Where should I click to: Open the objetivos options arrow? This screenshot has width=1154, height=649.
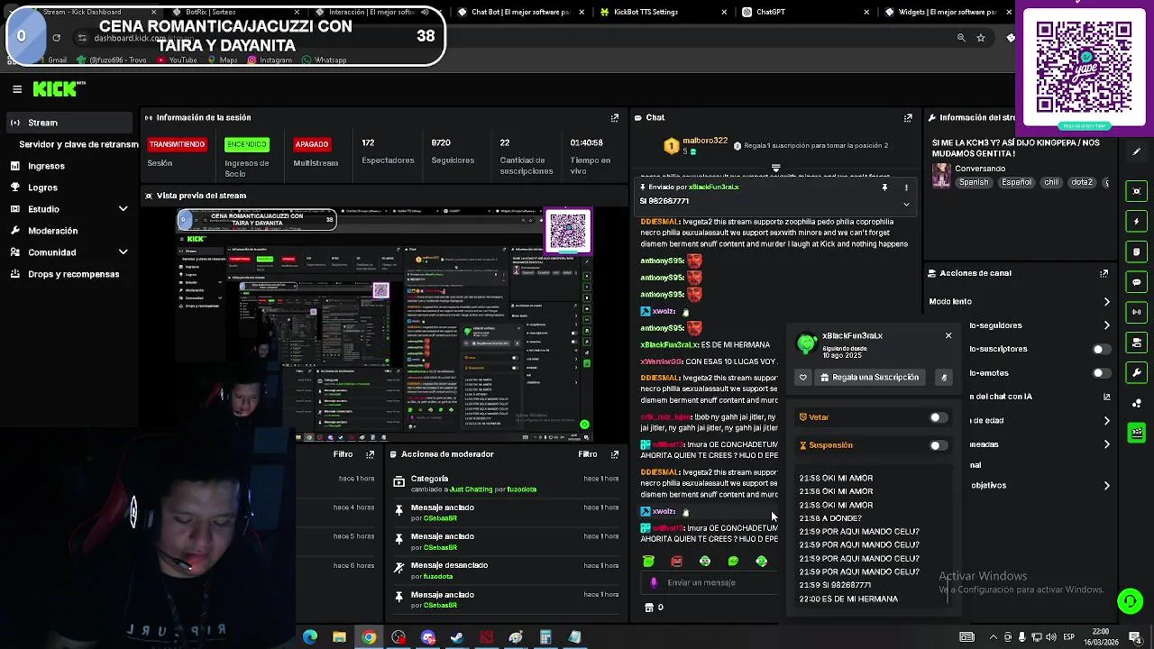(1107, 486)
